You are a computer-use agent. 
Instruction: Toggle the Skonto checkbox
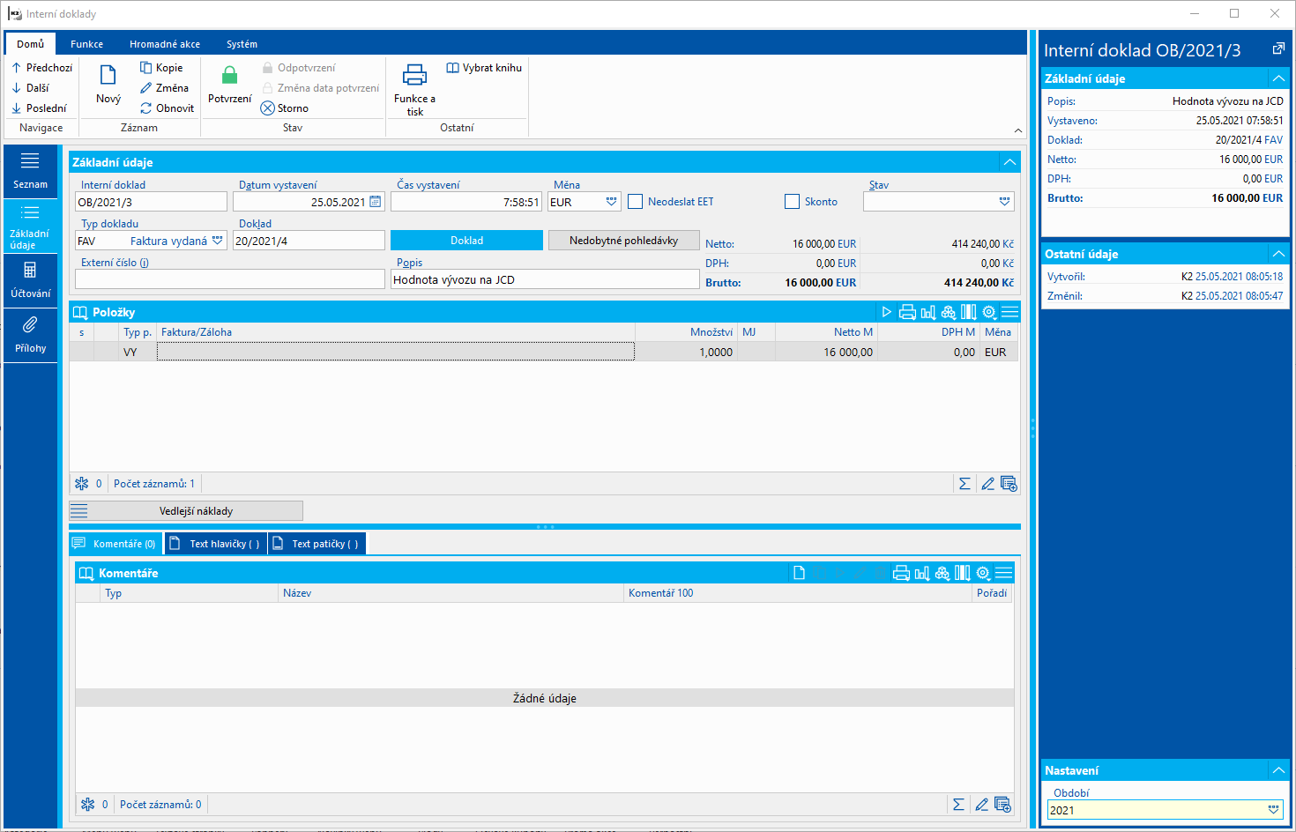(792, 202)
